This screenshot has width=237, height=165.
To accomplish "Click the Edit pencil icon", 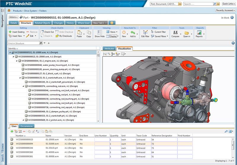I will (x=28, y=36).
